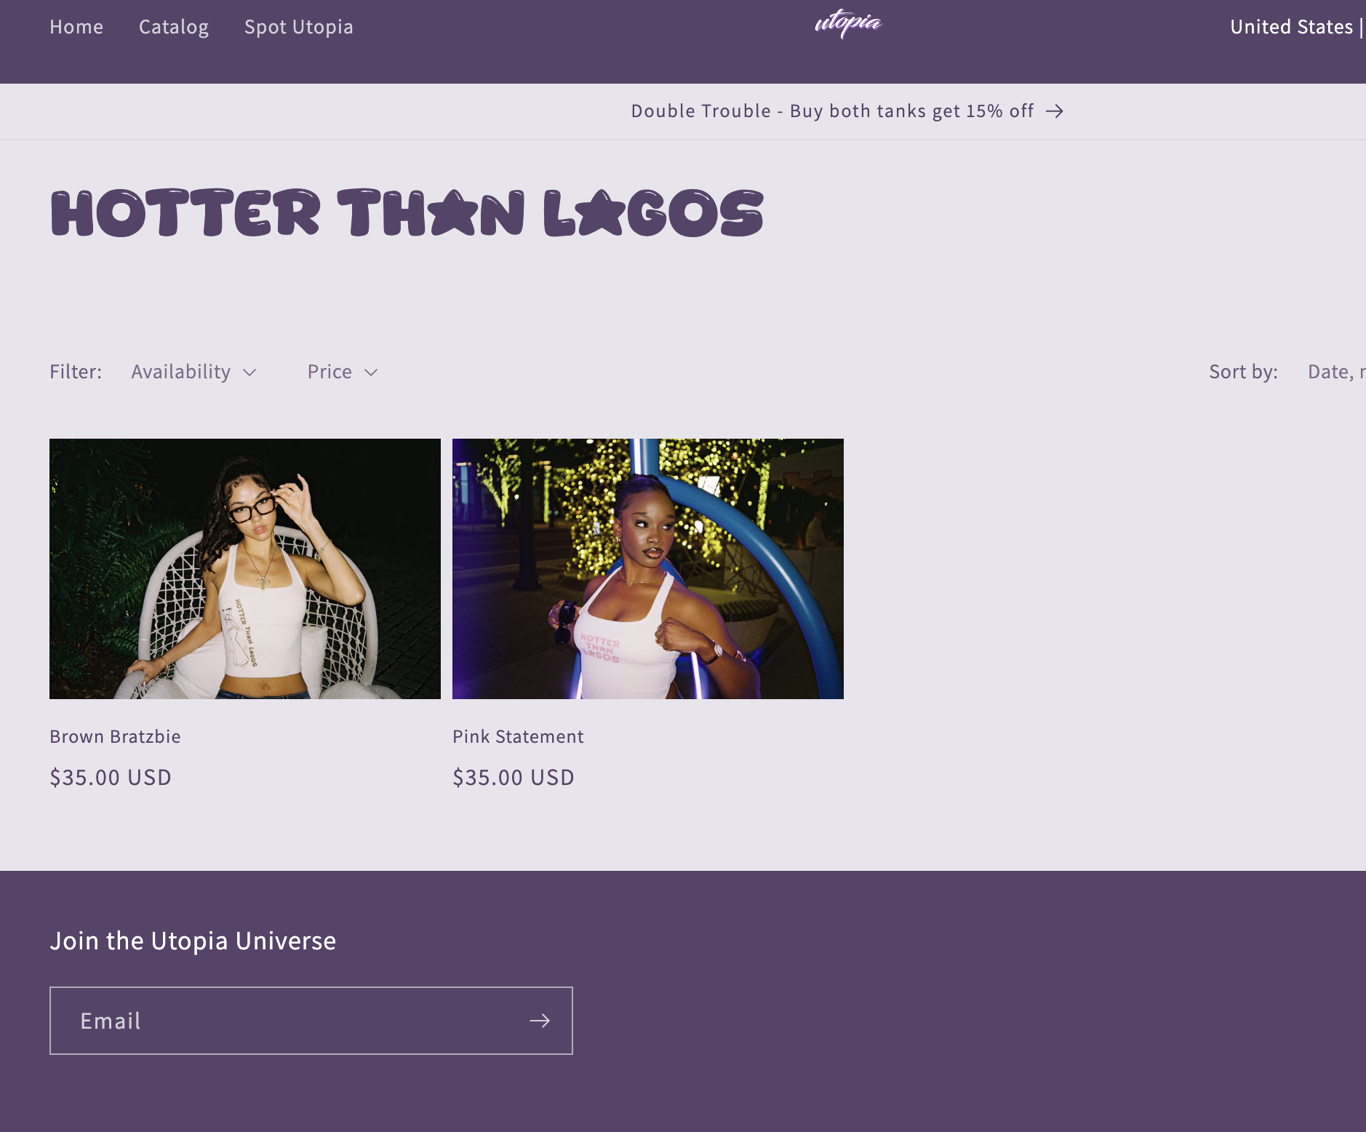Click the Brown Bratzbie $35.00 USD price
Image resolution: width=1366 pixels, height=1132 pixels.
point(111,777)
